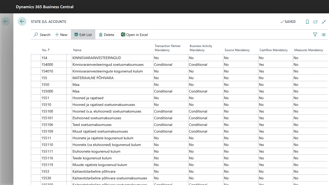This screenshot has height=185, width=329.
Task: Click the dimmed back arrow on the left strip
Action: click(6, 21)
